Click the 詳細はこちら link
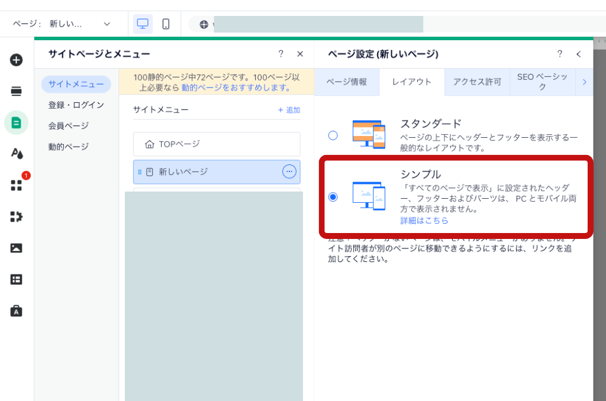The height and width of the screenshot is (401, 606). coord(424,221)
